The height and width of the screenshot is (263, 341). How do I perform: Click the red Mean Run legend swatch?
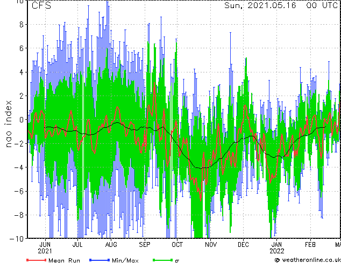(36, 260)
